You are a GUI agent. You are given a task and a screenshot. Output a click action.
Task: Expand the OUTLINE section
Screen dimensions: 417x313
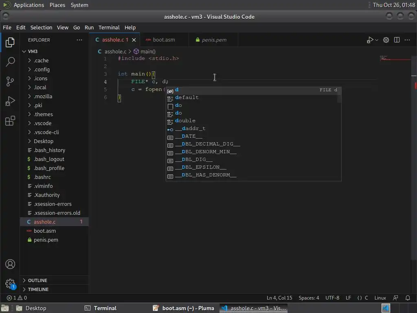pyautogui.click(x=54, y=280)
